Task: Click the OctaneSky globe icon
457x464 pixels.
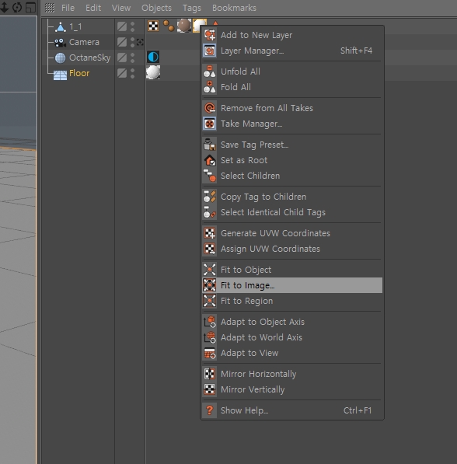Action: 61,58
